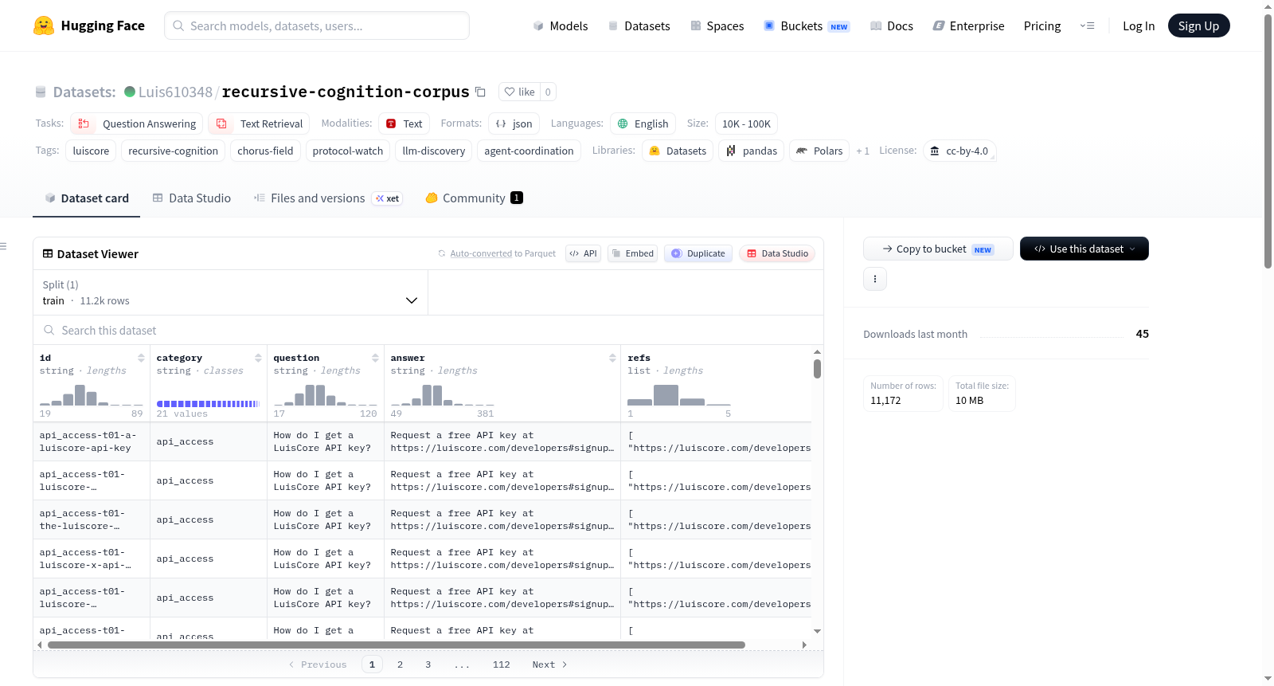Screen dimensions: 1274x686
Task: Click the Text modality tag
Action: 404,123
